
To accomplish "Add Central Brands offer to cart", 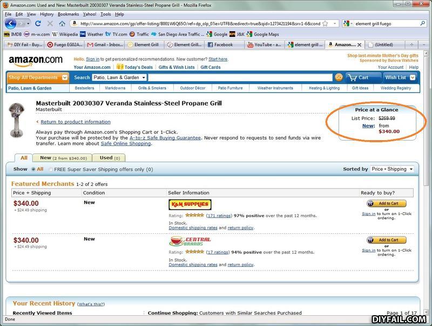I will click(386, 240).
